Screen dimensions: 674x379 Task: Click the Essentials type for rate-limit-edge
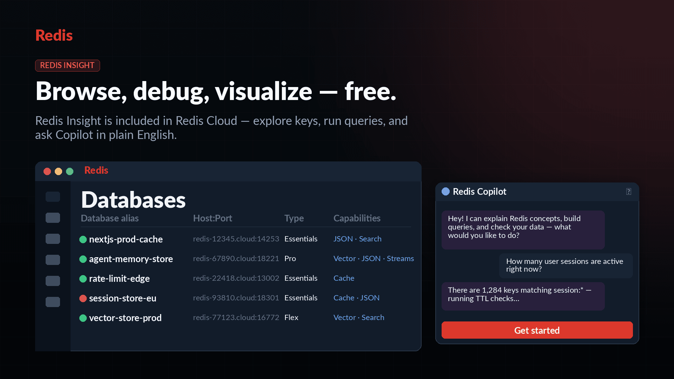pyautogui.click(x=301, y=278)
